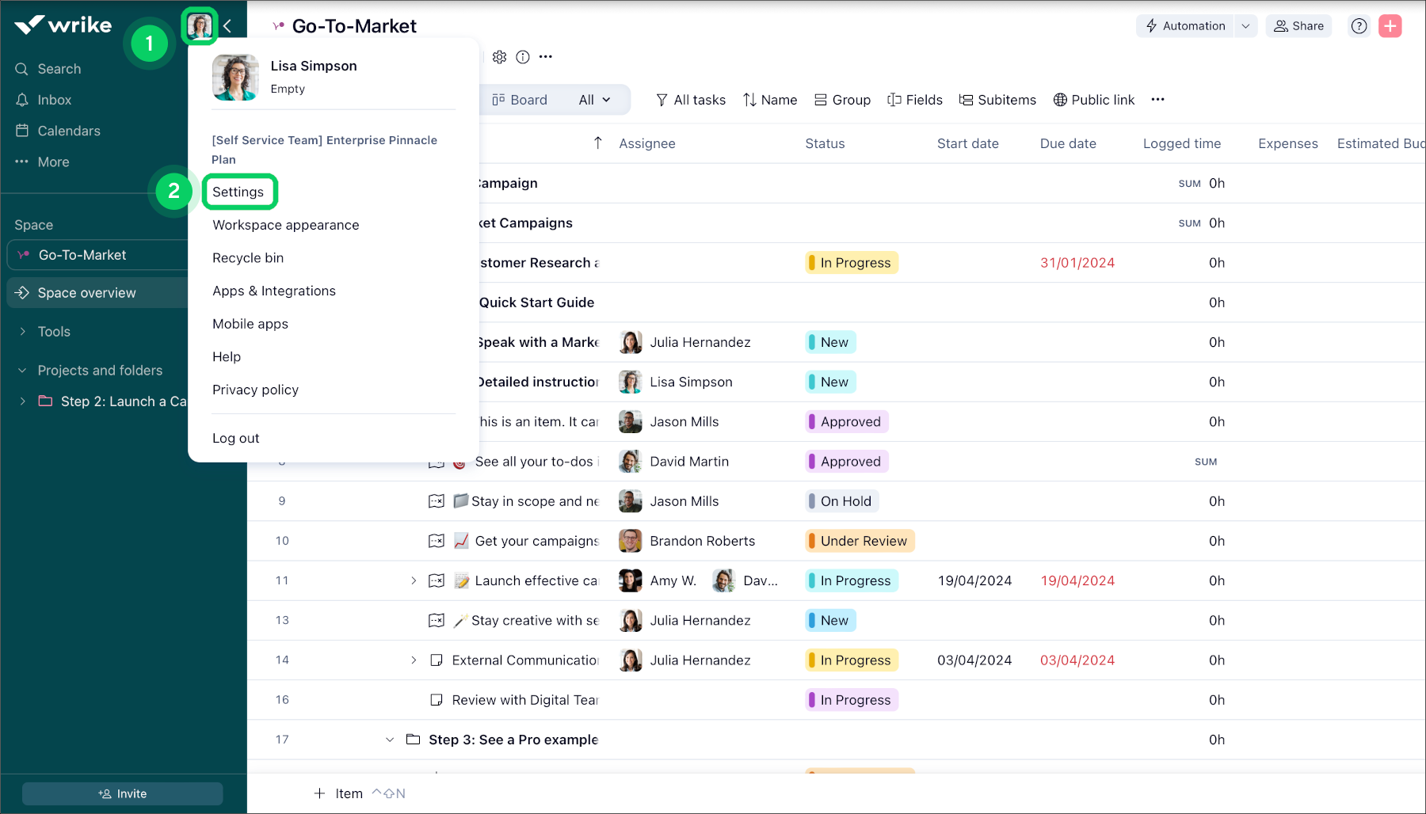
Task: Collapse the 'Step 3: See a Pro example' folder
Action: tap(389, 739)
